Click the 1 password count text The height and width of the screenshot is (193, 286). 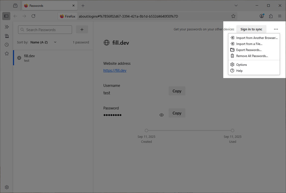point(81,42)
